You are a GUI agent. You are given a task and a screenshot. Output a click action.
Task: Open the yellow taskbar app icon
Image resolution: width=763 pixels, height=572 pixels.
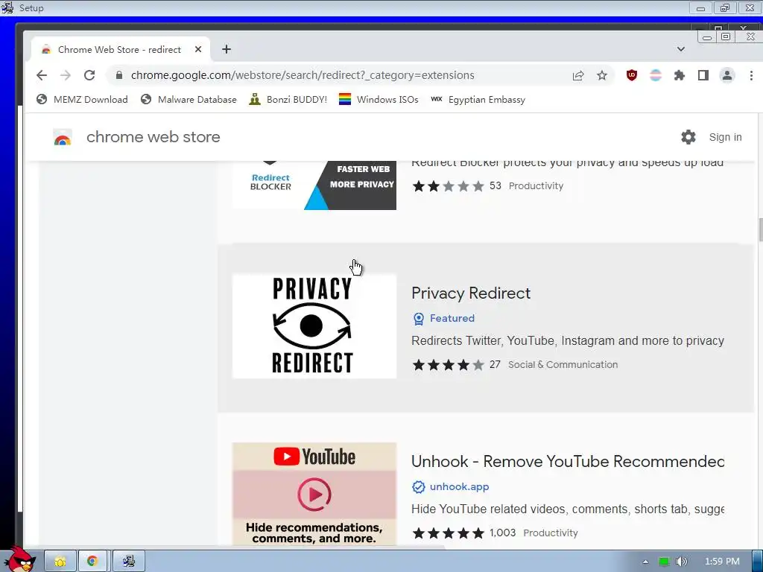(x=60, y=562)
